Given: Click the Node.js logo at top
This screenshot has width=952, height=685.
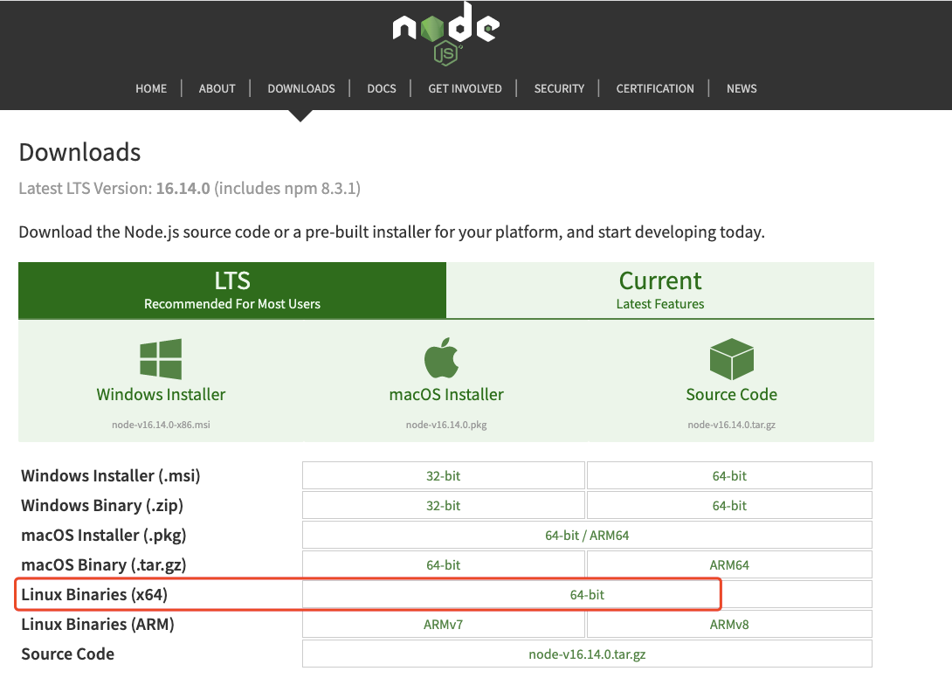Looking at the screenshot, I should pos(445,33).
